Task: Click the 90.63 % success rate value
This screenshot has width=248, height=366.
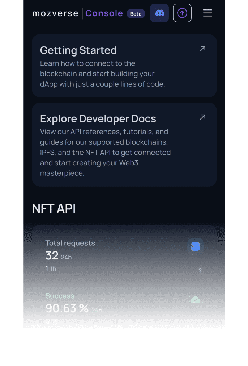Action: click(67, 308)
